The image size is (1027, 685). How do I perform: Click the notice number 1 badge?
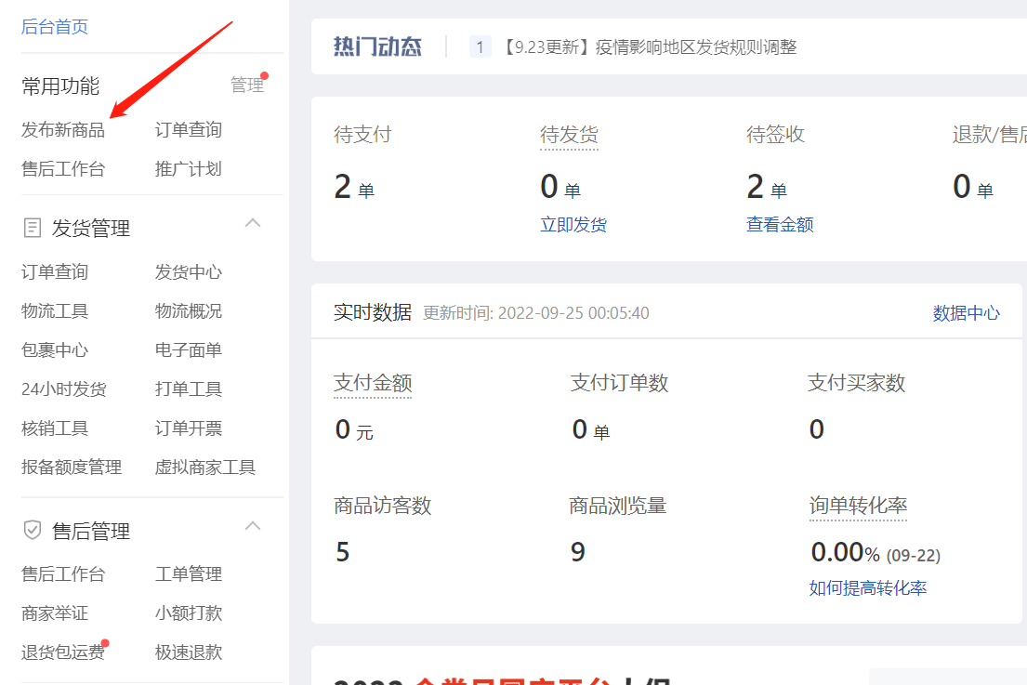pos(481,47)
